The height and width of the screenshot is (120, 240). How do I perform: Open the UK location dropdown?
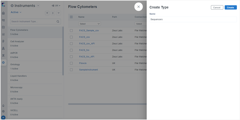click(56, 6)
